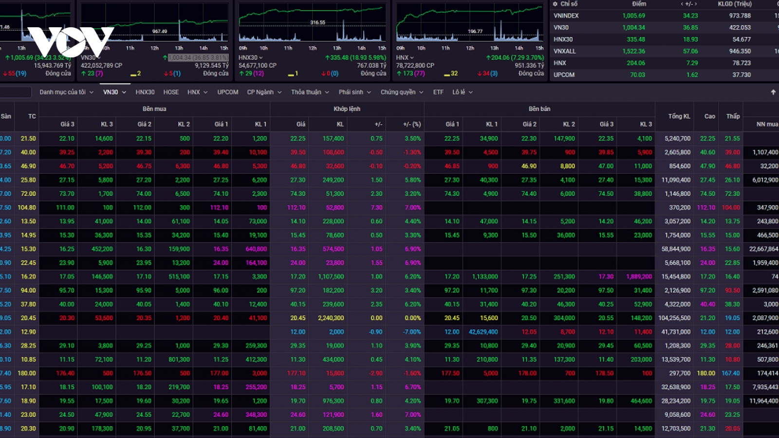Click the VN30 chart value 422,052,789 CP
Viewport: 779px width, 438px height.
point(101,65)
